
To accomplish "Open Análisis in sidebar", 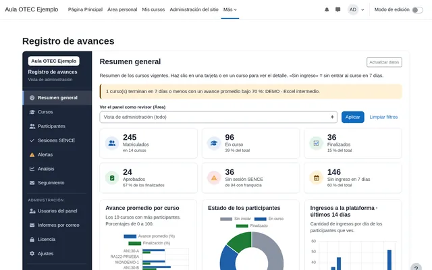I will click(57, 169).
